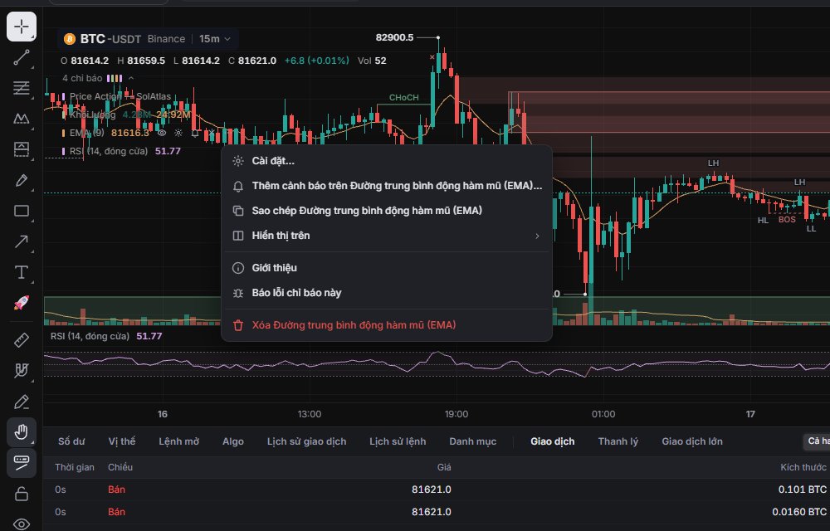Click the 'Price Action - SolAtlas' indicator label
830x531 pixels.
pos(120,96)
